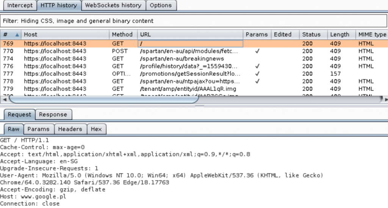The image size is (388, 208).
Task: Switch to the Hex view tab
Action: pos(96,129)
